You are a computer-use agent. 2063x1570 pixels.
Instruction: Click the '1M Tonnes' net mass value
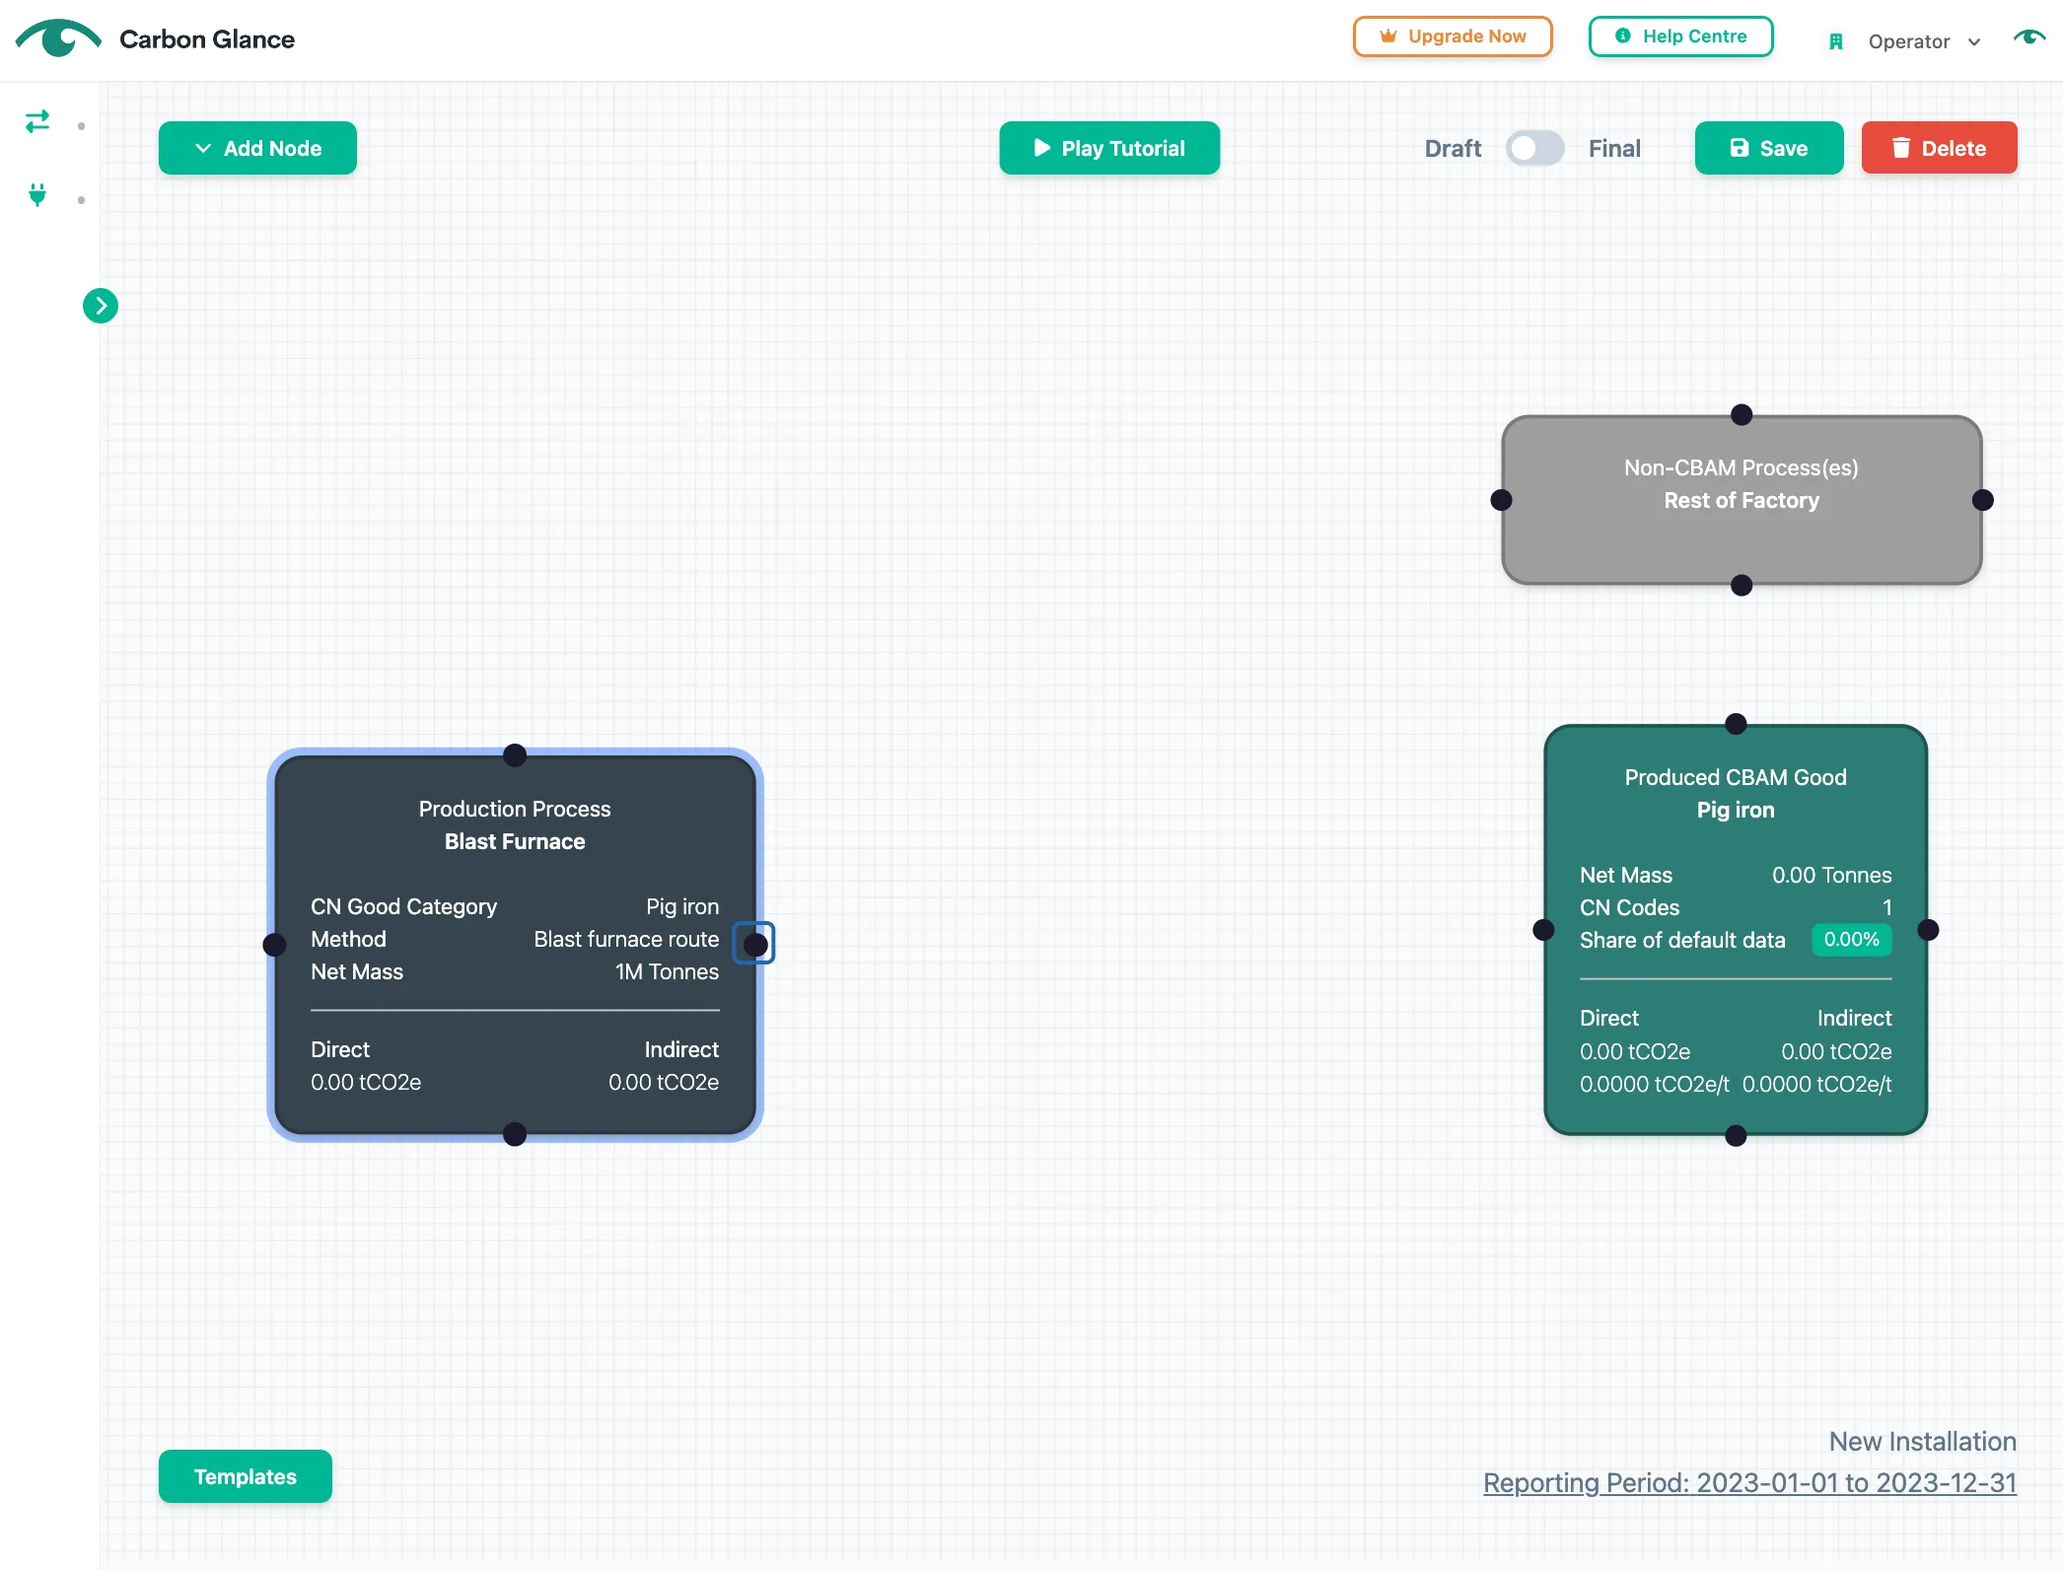[x=667, y=971]
